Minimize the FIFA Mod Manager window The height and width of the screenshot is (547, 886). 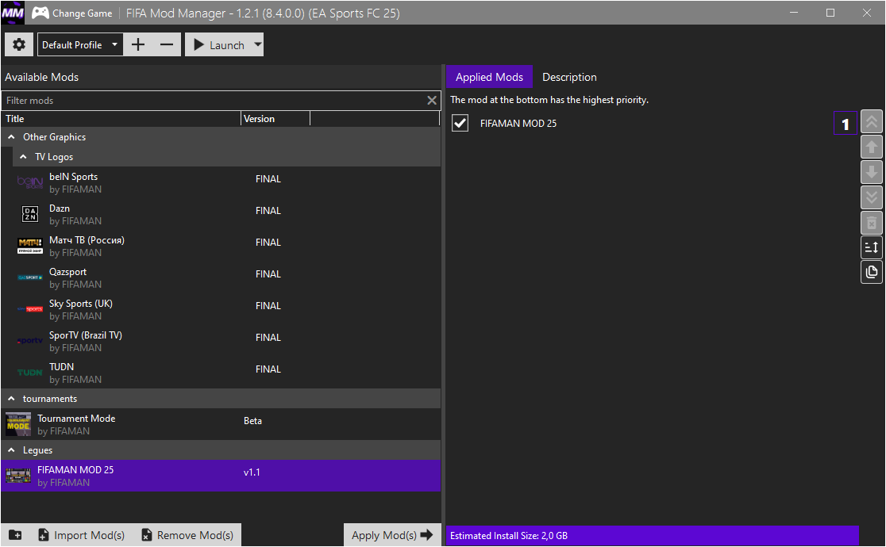tap(794, 13)
